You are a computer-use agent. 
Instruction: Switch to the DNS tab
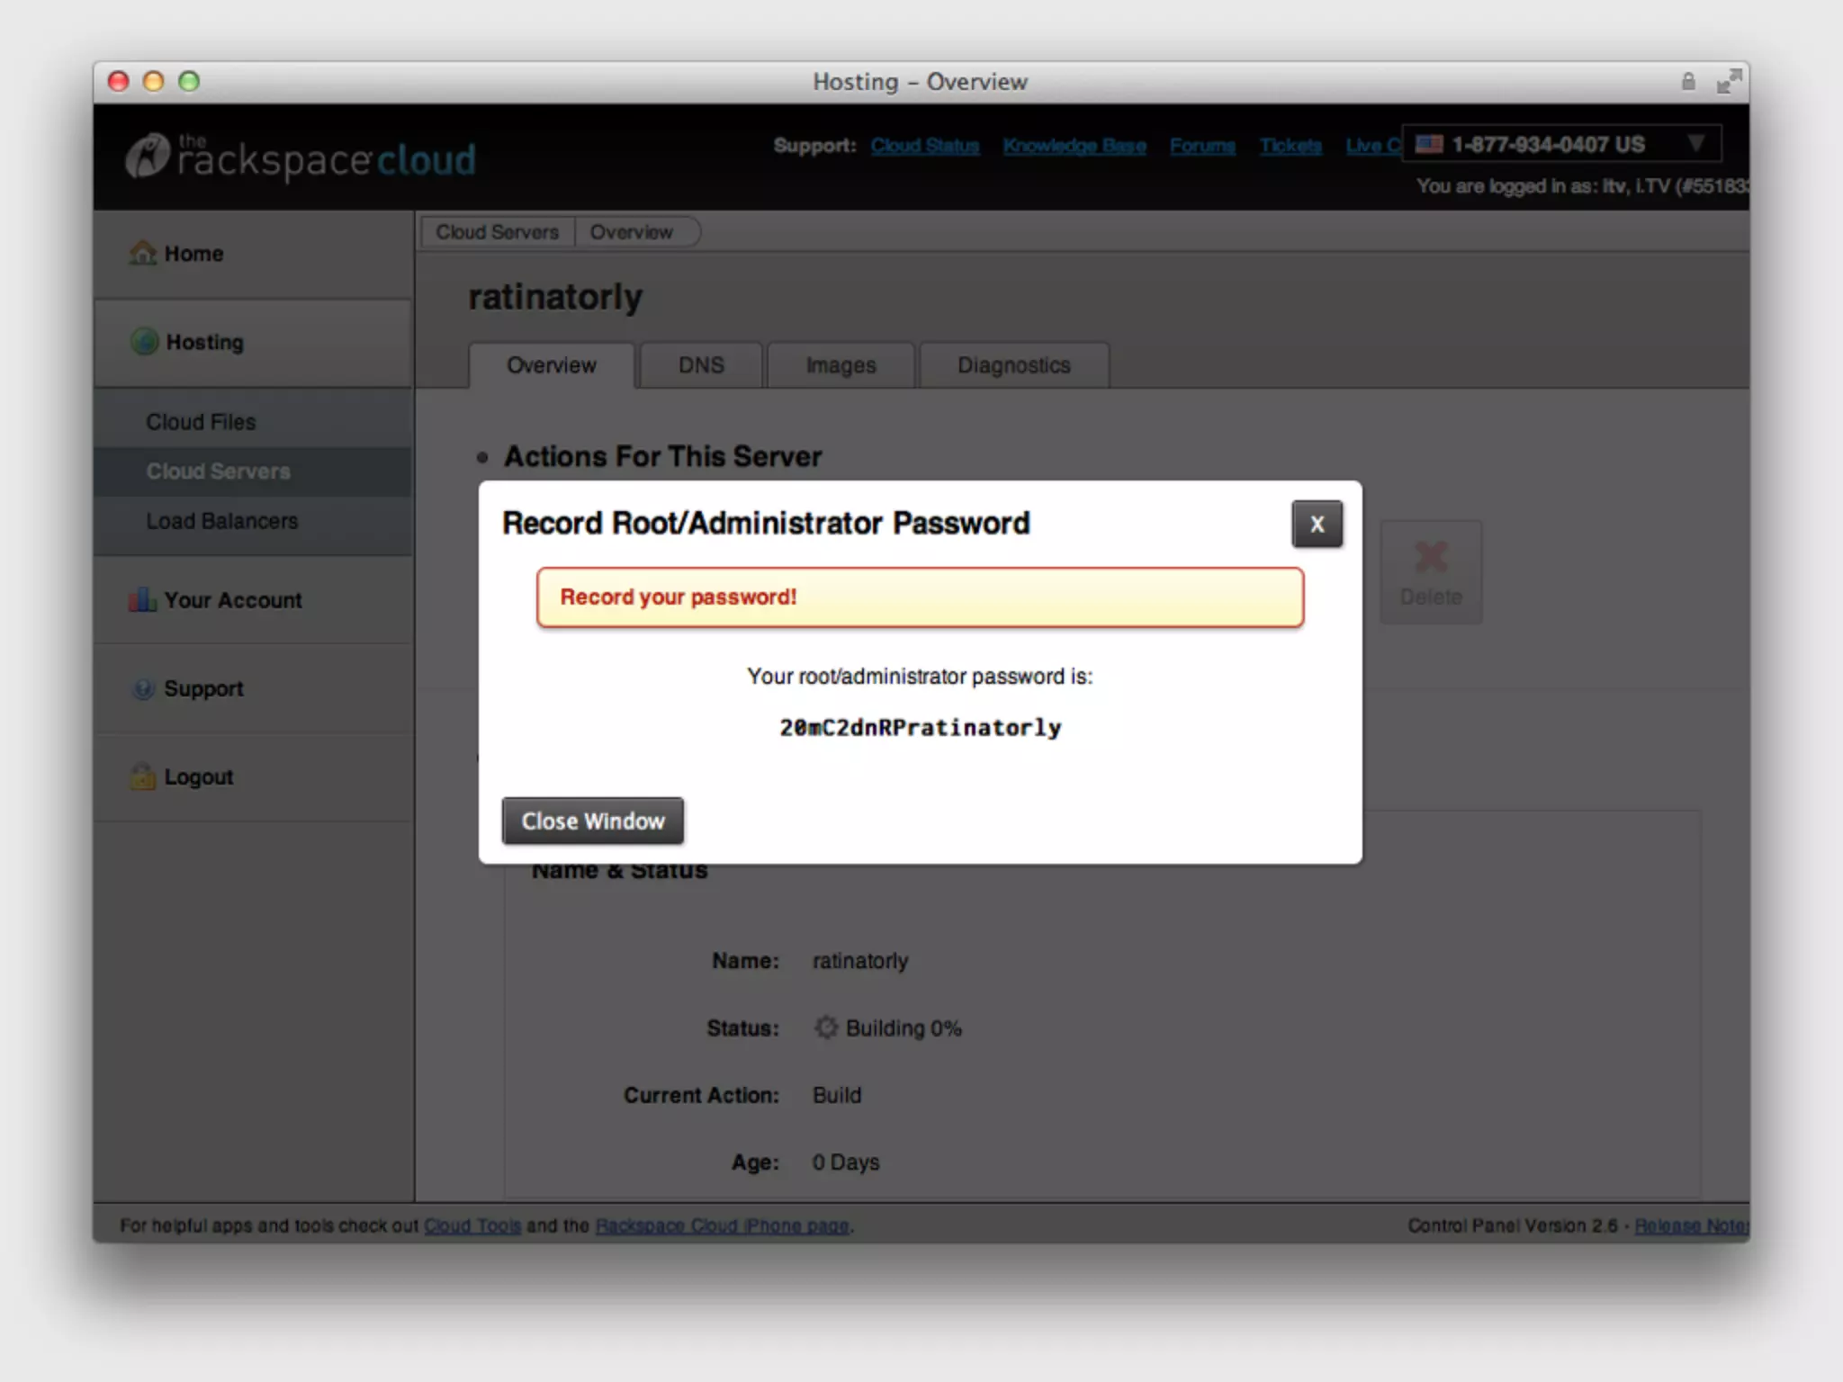[701, 365]
